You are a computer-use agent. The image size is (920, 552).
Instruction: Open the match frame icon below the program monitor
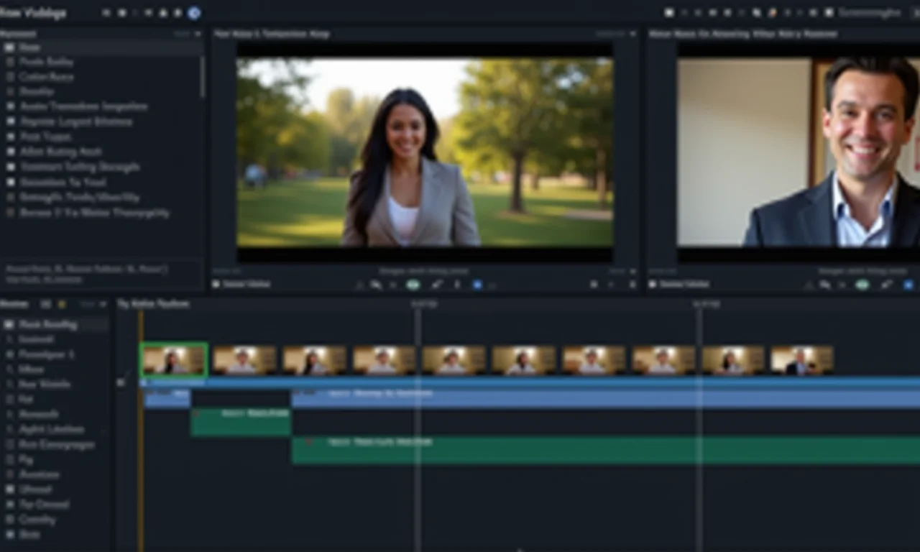tap(842, 284)
